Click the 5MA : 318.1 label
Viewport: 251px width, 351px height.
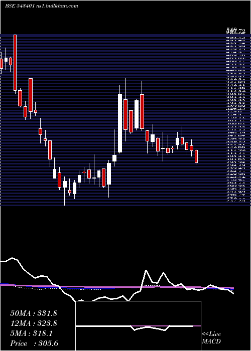(32, 333)
